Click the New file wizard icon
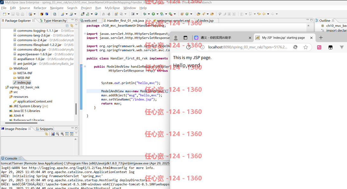 [4, 14]
